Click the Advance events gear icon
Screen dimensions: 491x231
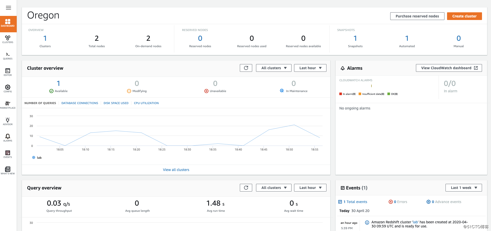click(x=429, y=202)
